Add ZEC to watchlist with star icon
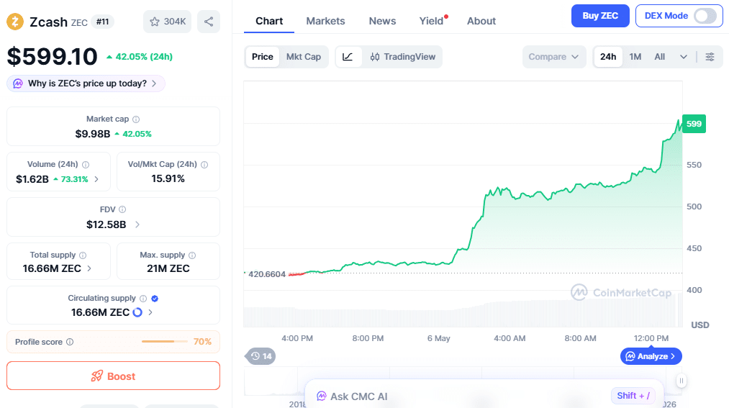The height and width of the screenshot is (408, 729). click(x=168, y=22)
